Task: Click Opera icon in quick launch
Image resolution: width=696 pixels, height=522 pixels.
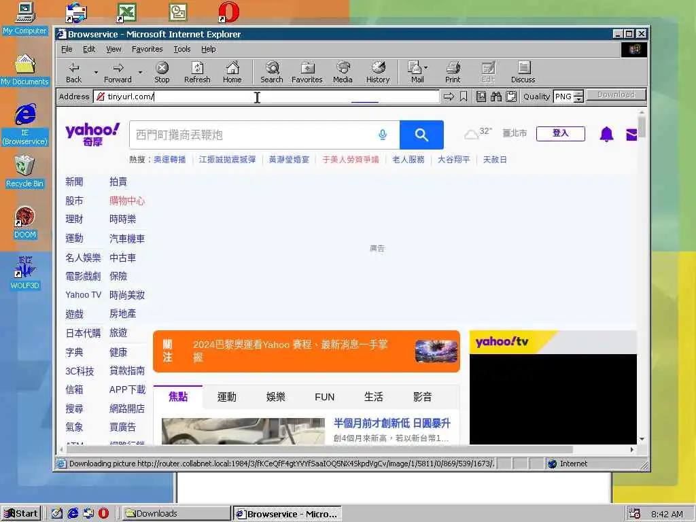Action: click(x=103, y=513)
